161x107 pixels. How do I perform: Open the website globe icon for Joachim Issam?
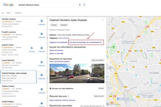(32, 48)
